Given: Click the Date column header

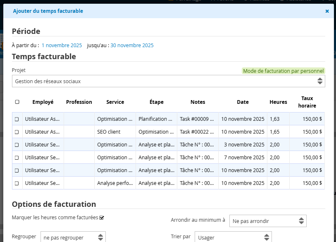Looking at the screenshot, I should [243, 102].
